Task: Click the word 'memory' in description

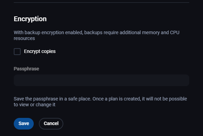Action: tap(151, 33)
